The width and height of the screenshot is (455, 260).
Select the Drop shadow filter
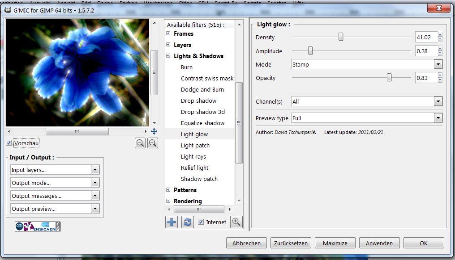point(198,101)
